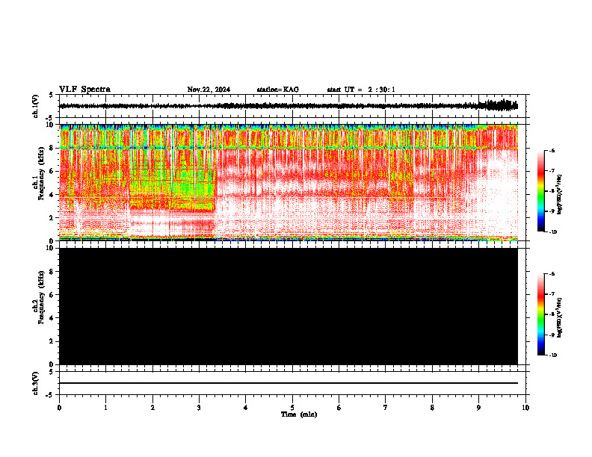Screen dimensions: 592x457
Task: Click the "Time (min)" axis label
Action: (x=299, y=414)
